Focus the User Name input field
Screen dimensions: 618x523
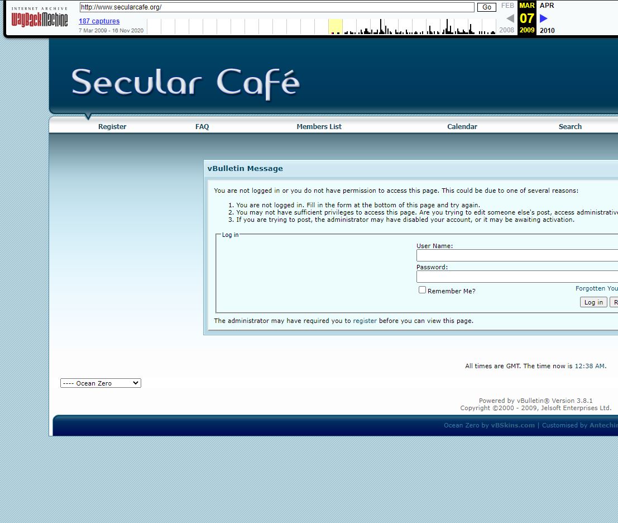pyautogui.click(x=517, y=256)
